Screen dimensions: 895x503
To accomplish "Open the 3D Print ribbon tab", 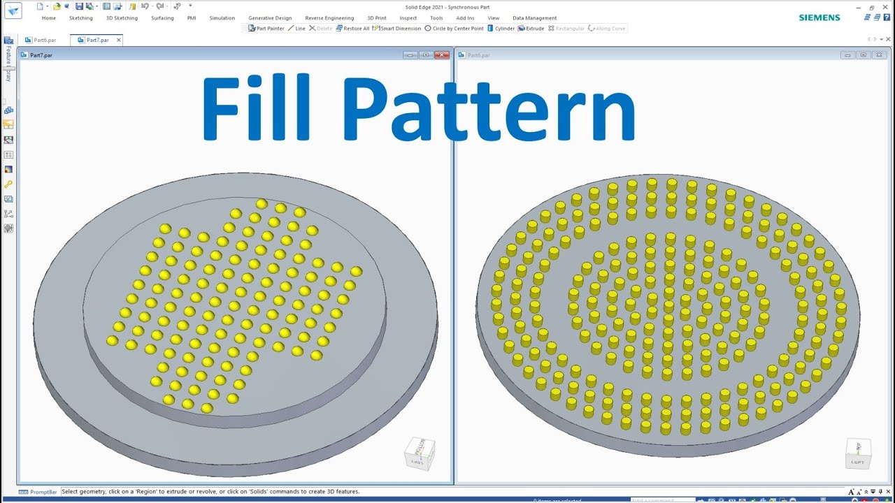I will 375,18.
